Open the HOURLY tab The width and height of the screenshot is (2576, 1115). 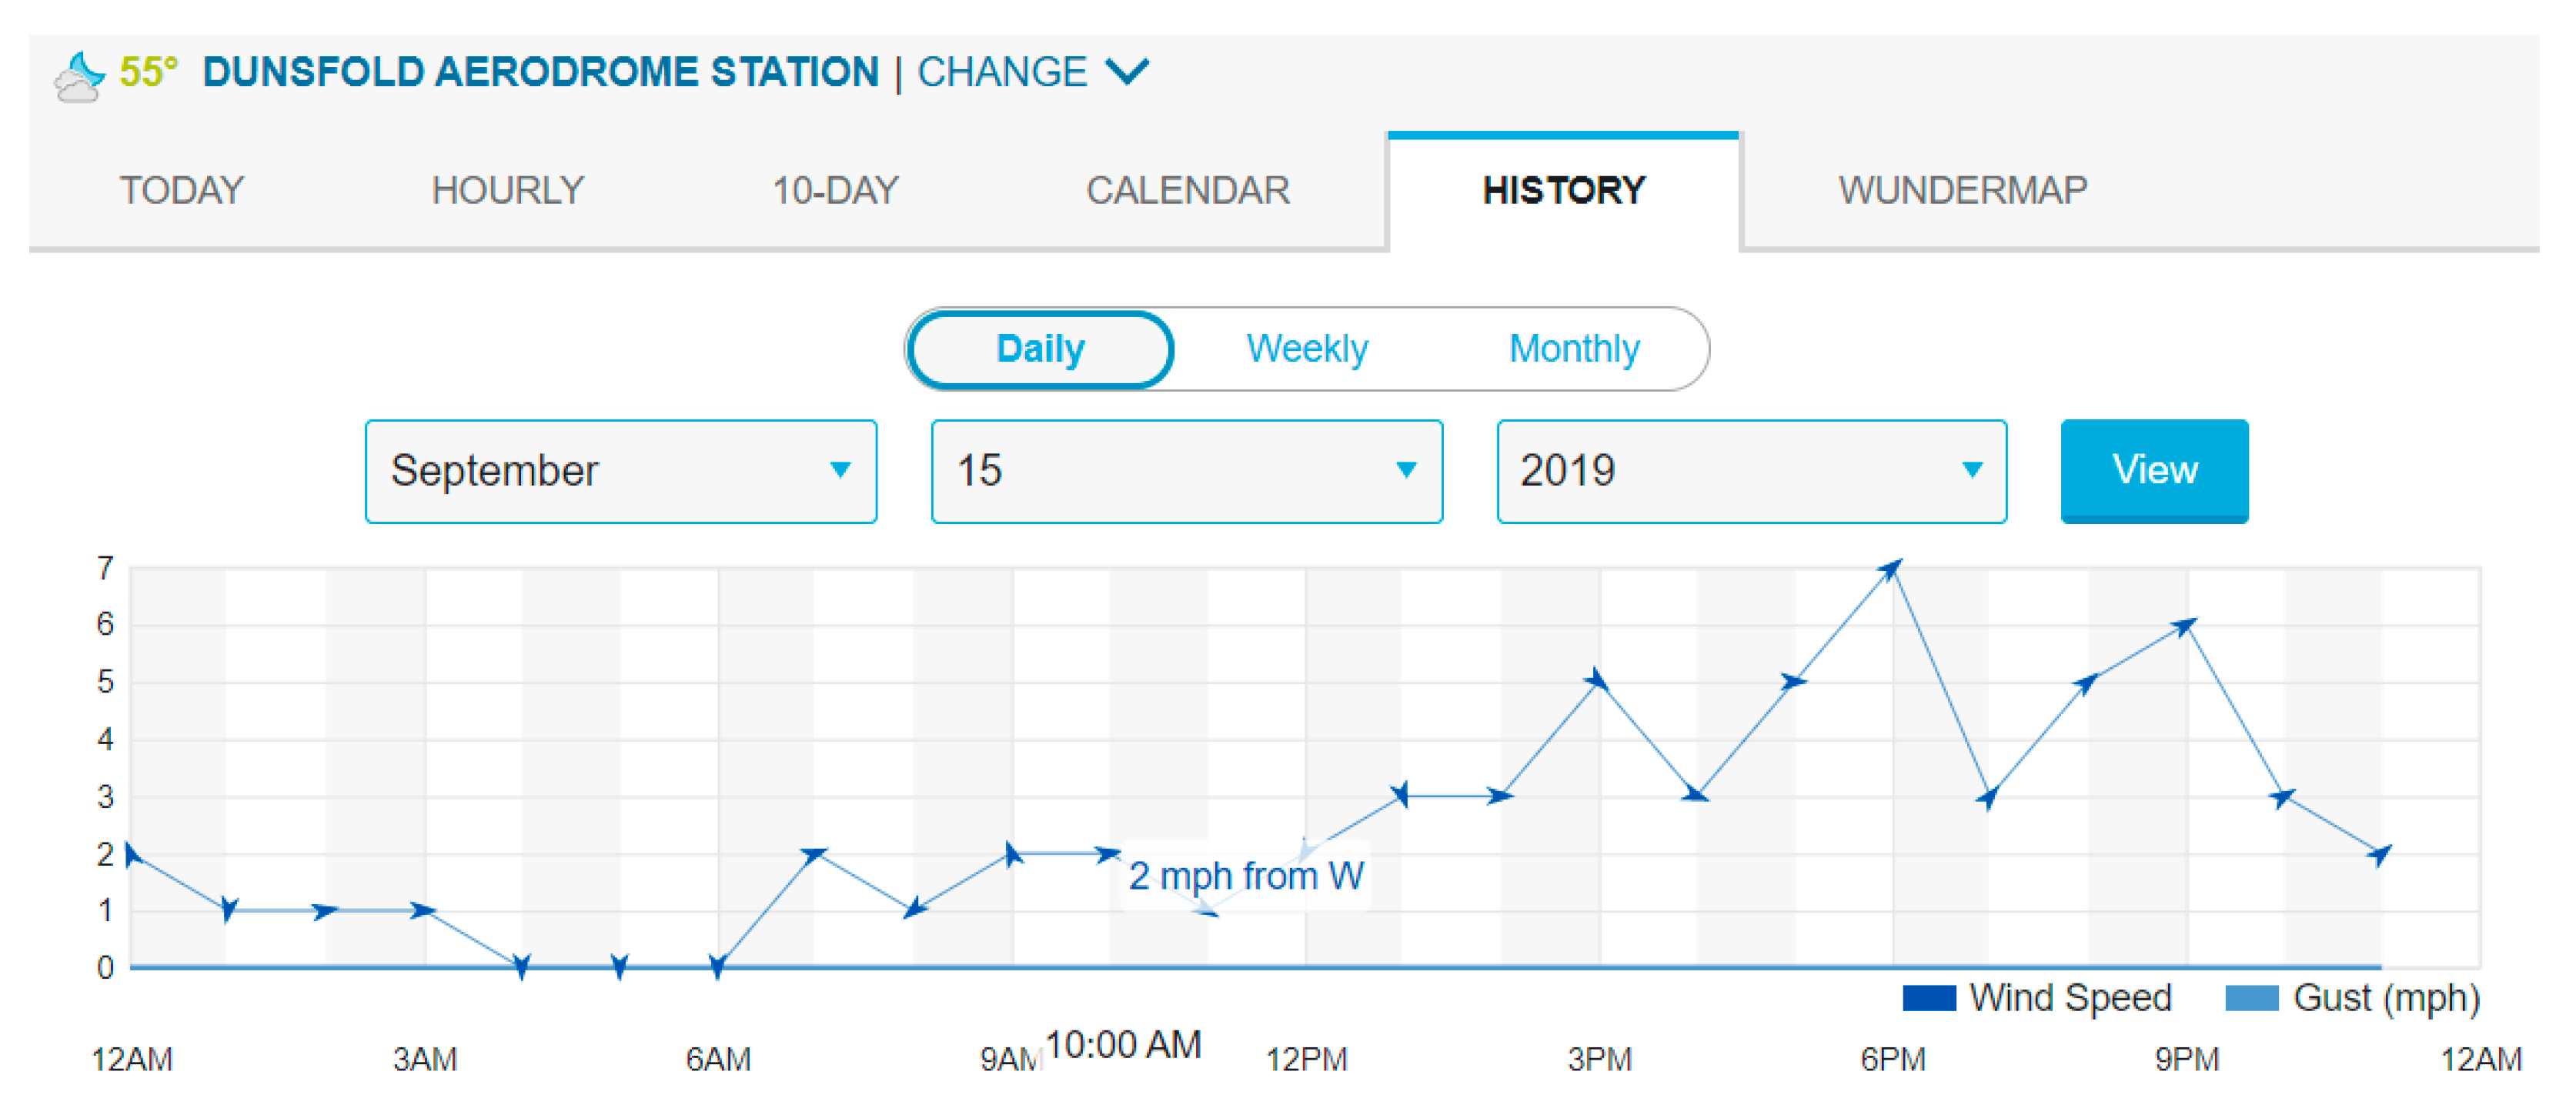507,190
